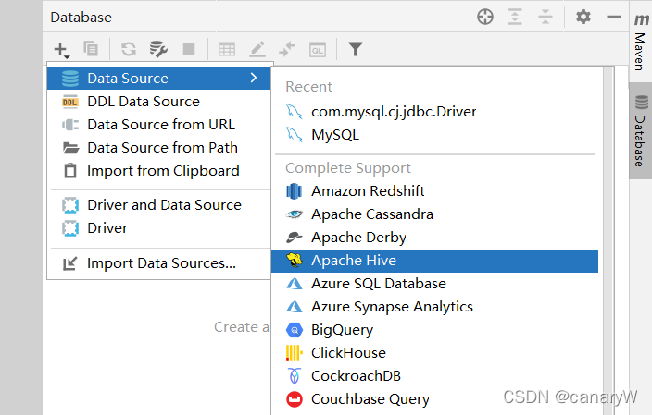Choose CockroachDB data source
Screen dimensions: 652x415
434,376
